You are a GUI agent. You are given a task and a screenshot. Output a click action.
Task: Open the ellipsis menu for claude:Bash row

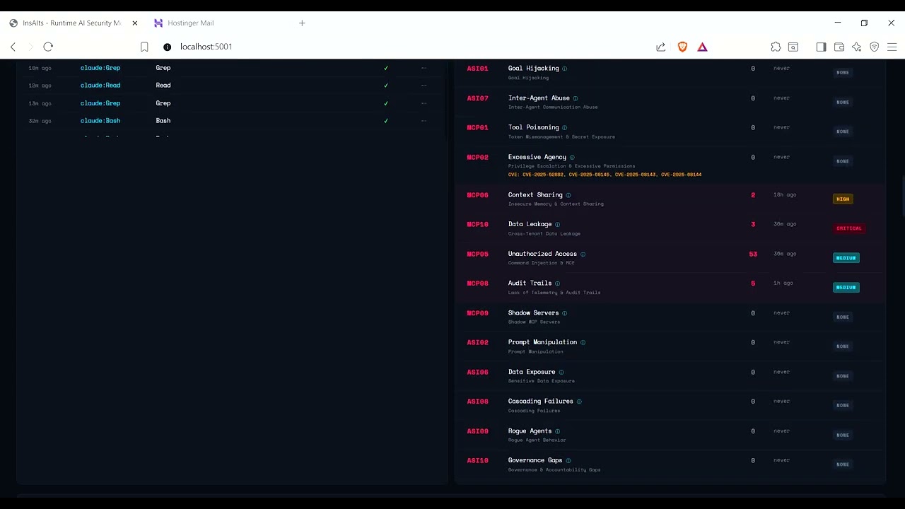coord(424,121)
